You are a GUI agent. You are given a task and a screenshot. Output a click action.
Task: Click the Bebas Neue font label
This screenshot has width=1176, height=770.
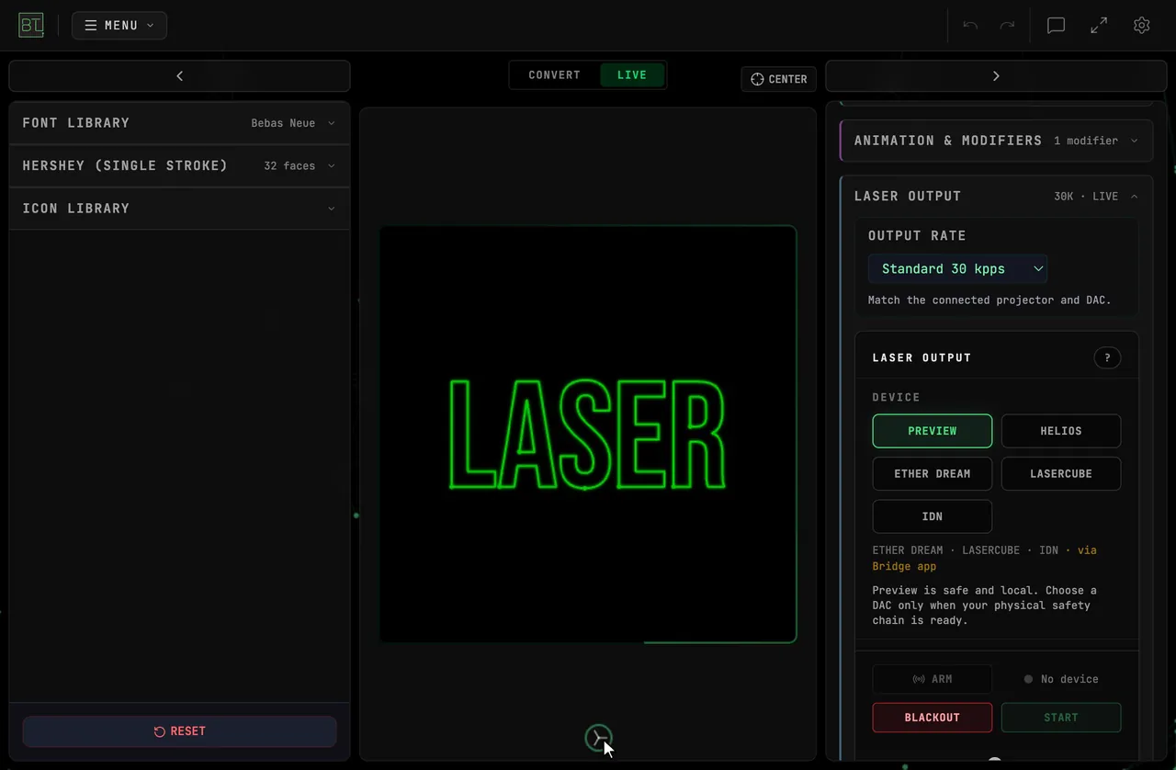[283, 123]
